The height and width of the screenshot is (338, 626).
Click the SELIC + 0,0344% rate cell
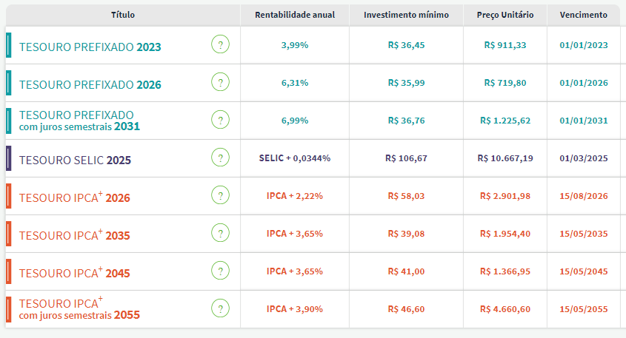tap(294, 158)
